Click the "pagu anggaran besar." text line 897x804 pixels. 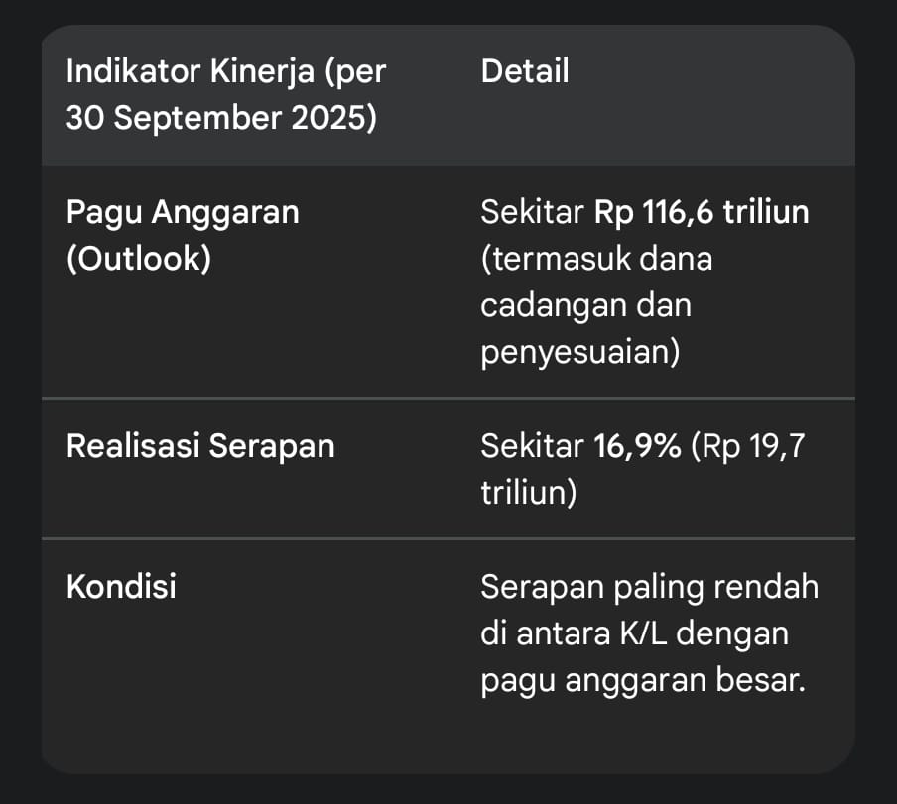pyautogui.click(x=641, y=680)
